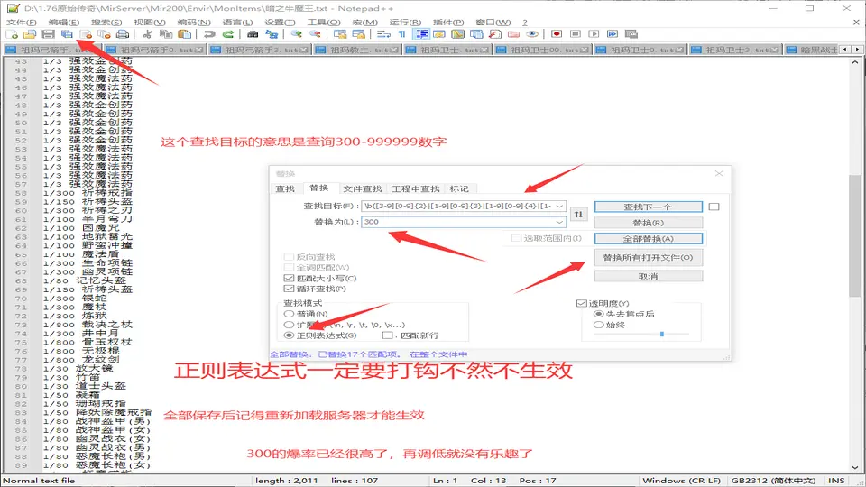Click the Playback macro play icon
This screenshot has height=487, width=866.
(x=594, y=34)
